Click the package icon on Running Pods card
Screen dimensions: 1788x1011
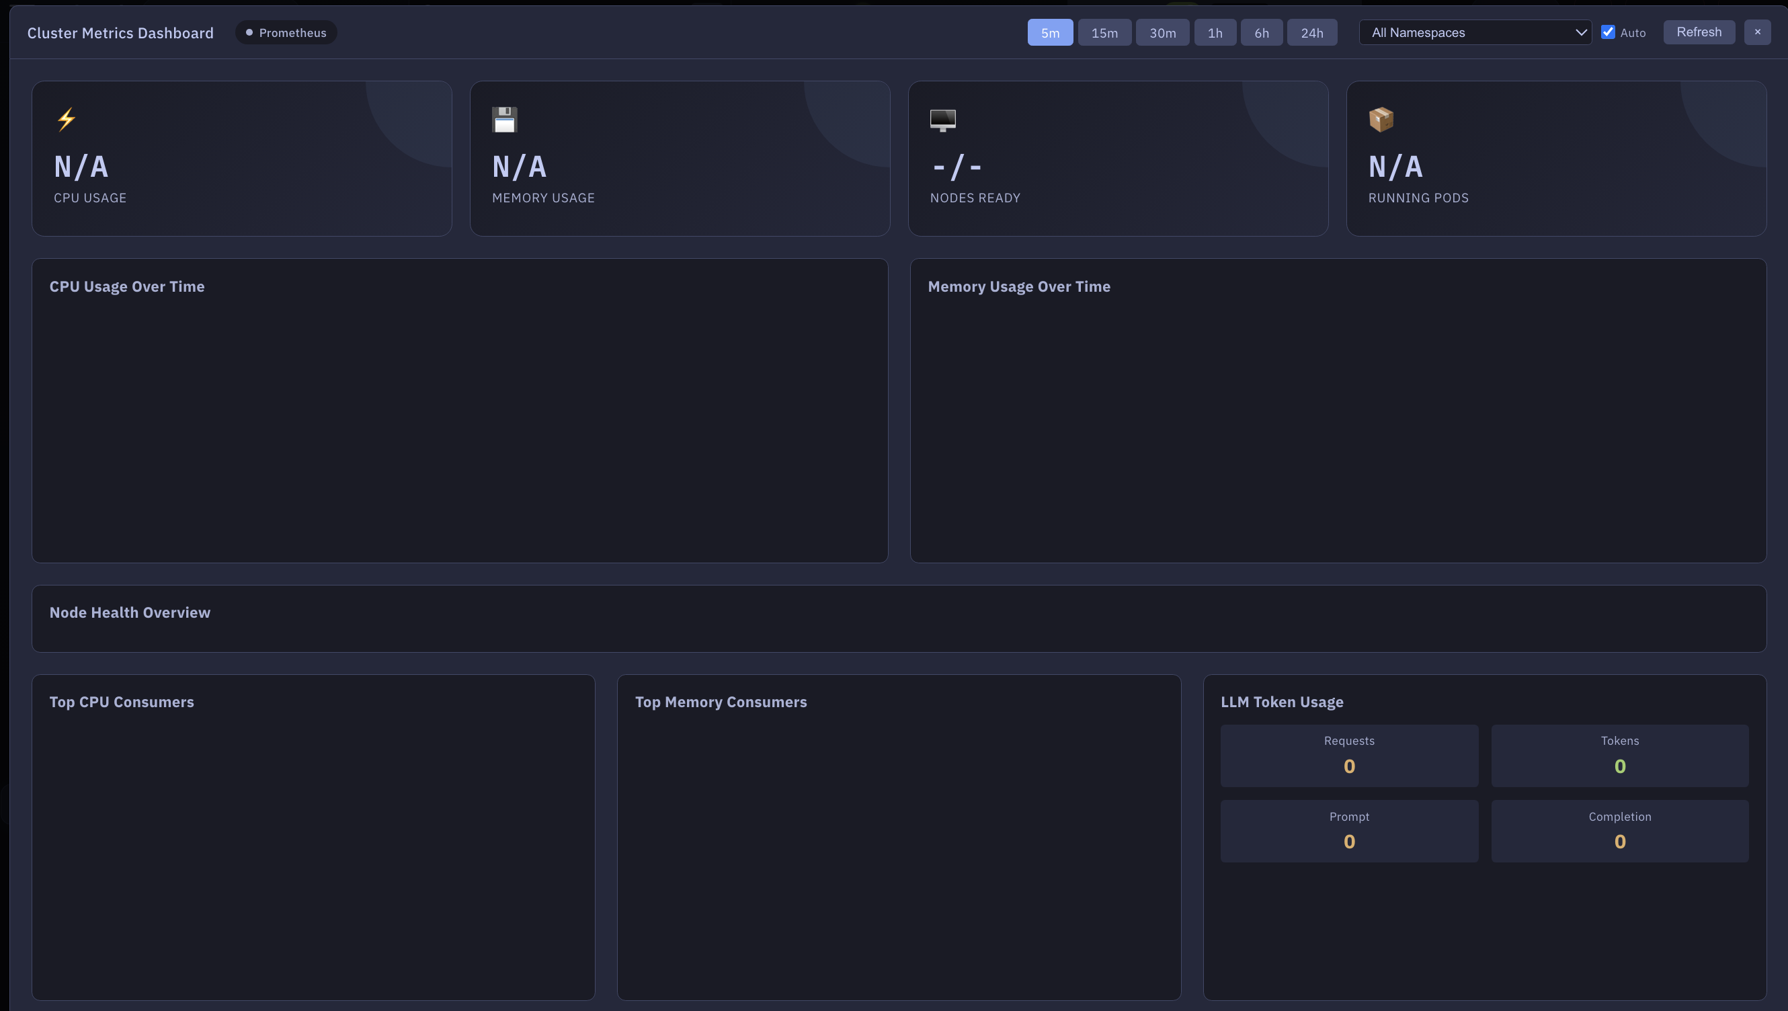pos(1381,119)
